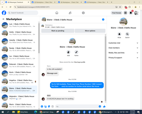Image resolution: width=142 pixels, height=114 pixels.
Task: Click the message 5124224324 please text I'm working
Action: (x=60, y=99)
